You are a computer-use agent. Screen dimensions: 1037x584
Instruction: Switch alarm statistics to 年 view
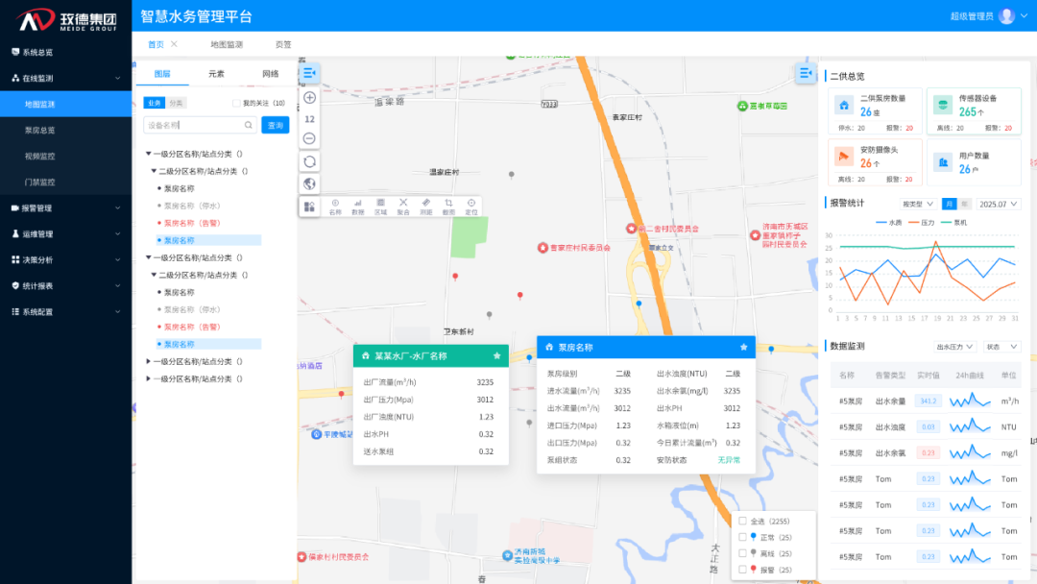click(964, 204)
